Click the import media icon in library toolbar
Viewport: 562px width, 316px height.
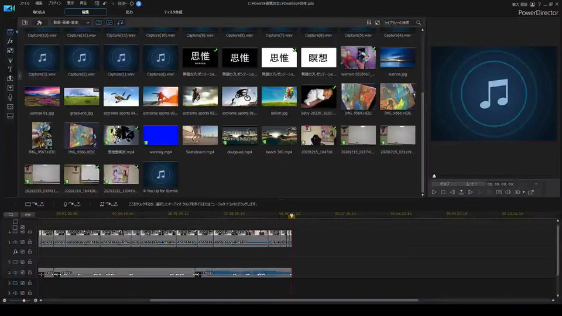25,23
